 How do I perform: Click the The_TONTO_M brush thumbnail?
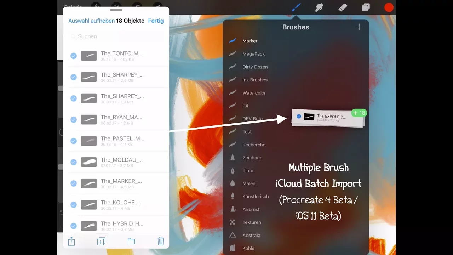tap(89, 56)
